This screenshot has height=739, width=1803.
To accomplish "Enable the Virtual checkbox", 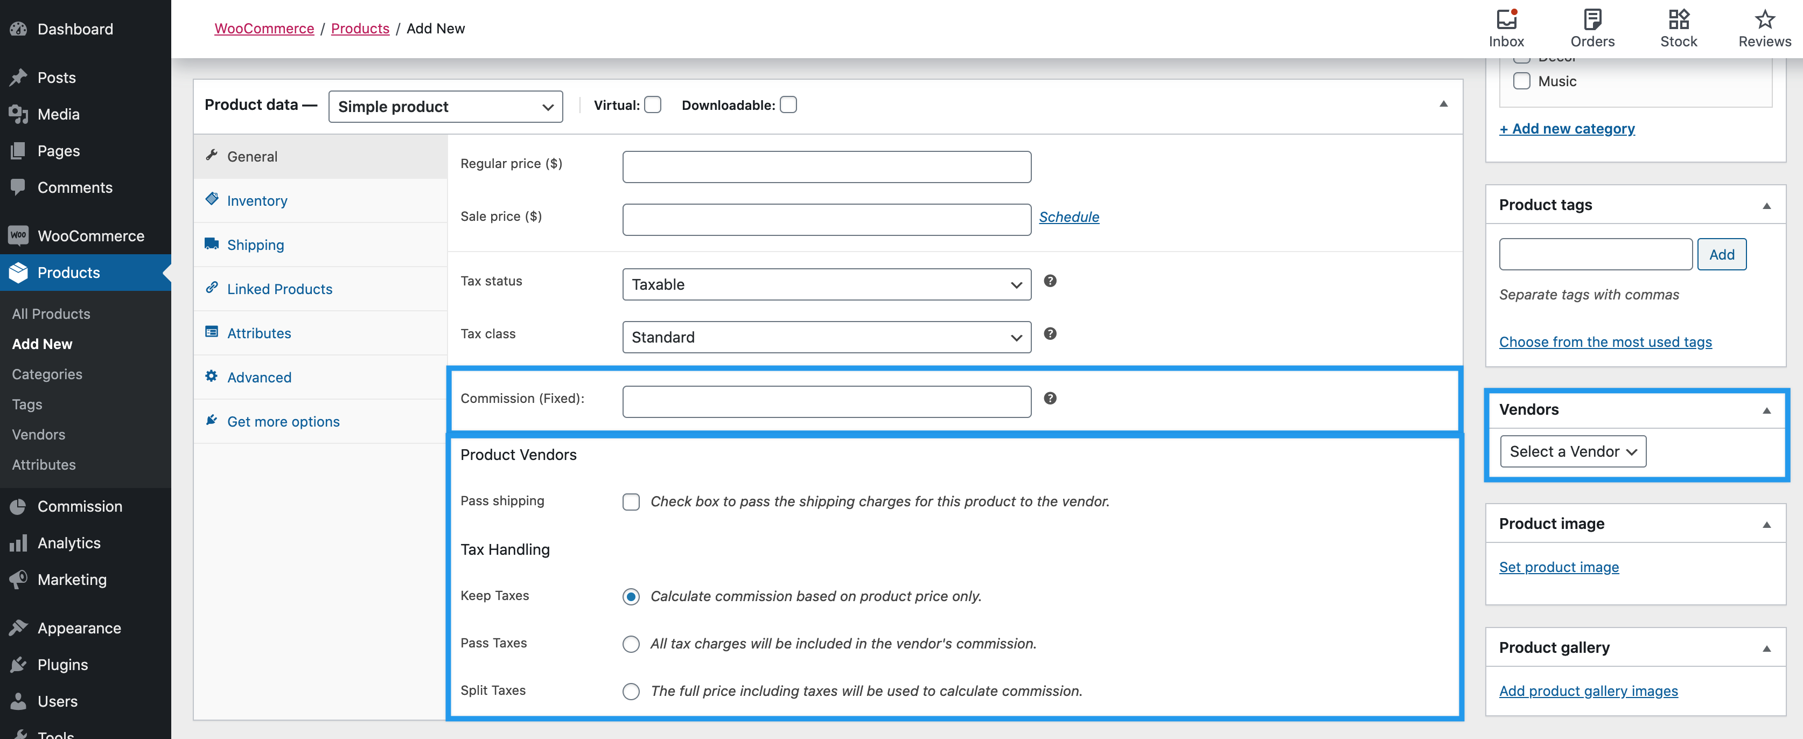I will [652, 105].
